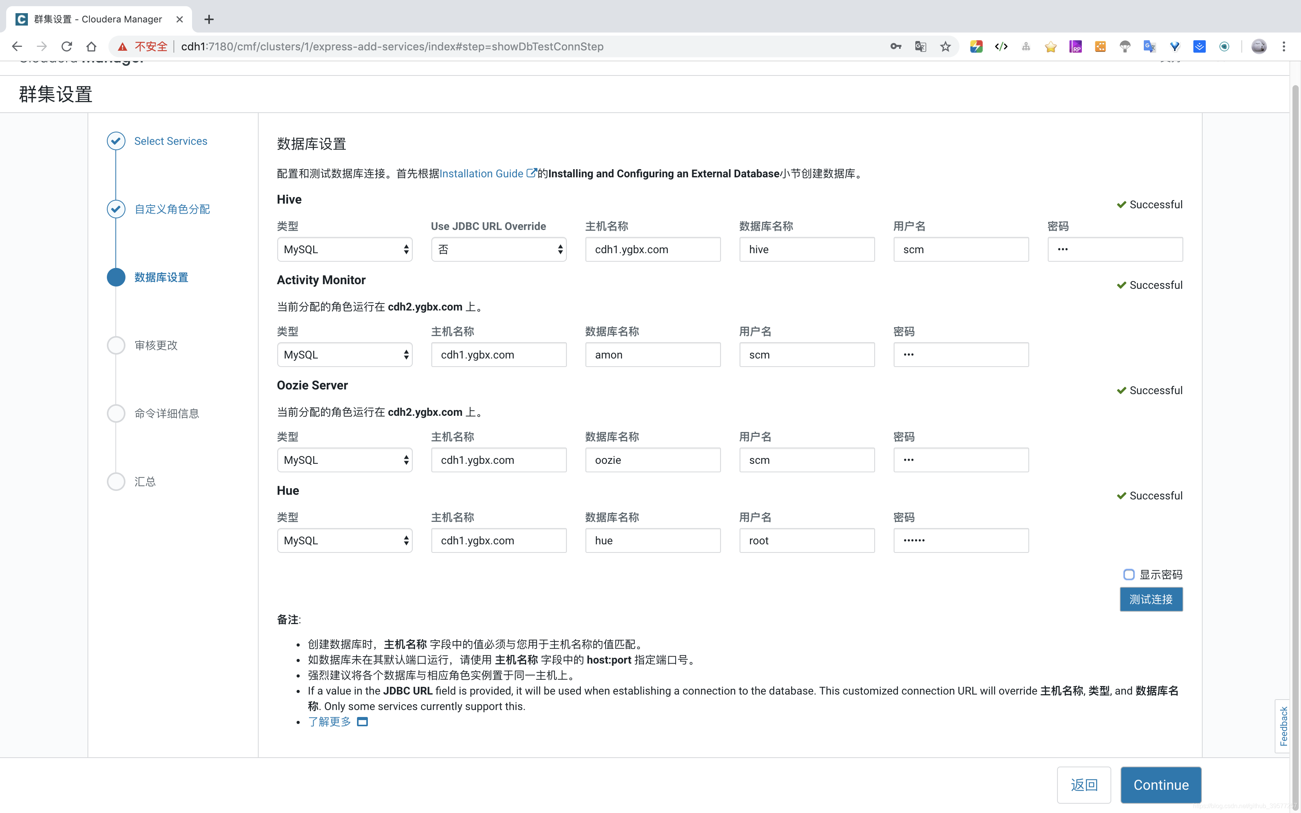Open the blue inbox-check extension icon
This screenshot has width=1301, height=813.
pos(1200,47)
